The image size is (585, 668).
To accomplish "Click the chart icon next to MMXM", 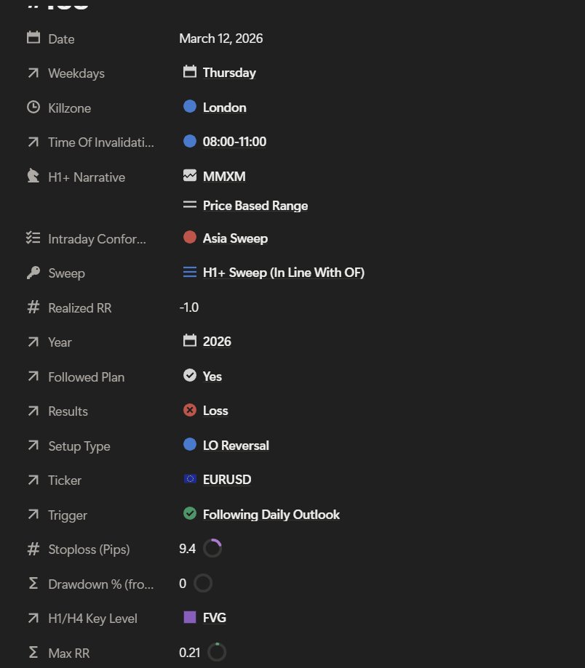I will point(190,175).
